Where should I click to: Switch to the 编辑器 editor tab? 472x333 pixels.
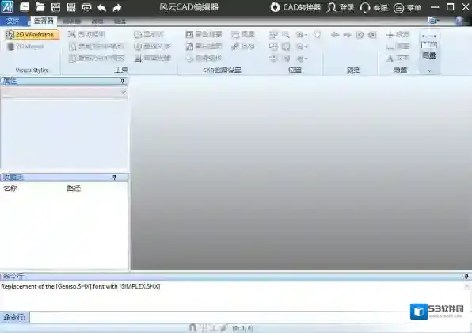tap(71, 21)
